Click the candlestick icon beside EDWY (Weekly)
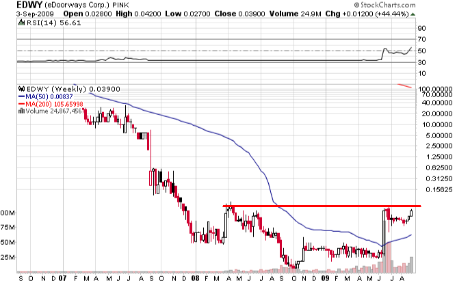 pos(21,89)
